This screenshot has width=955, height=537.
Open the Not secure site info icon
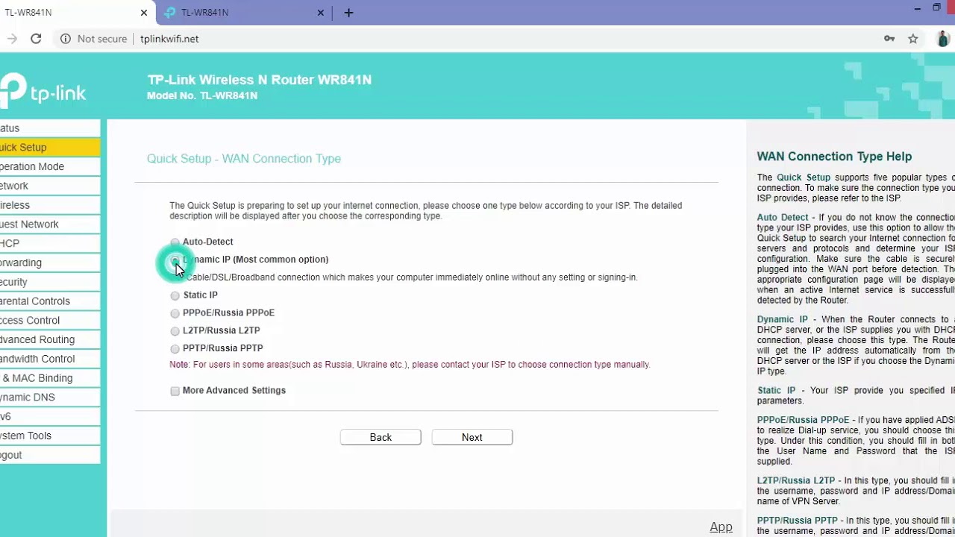coord(66,39)
